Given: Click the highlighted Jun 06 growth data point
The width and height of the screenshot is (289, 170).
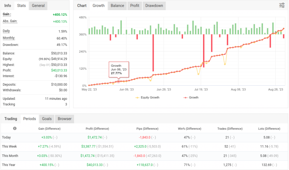Looking at the screenshot, I should click(118, 81).
